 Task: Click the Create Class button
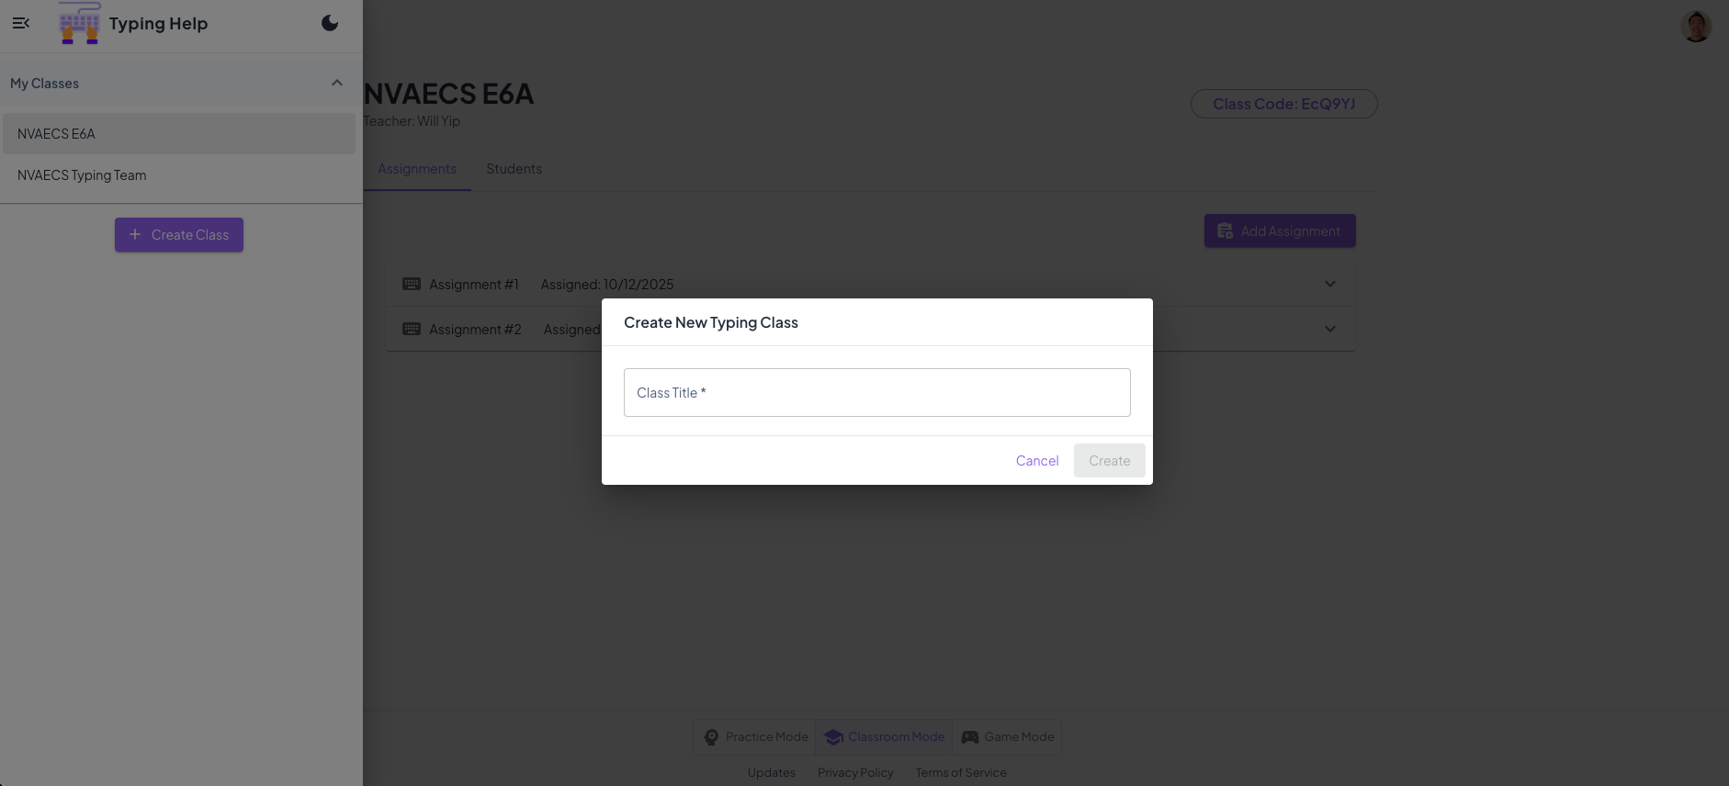click(x=179, y=235)
